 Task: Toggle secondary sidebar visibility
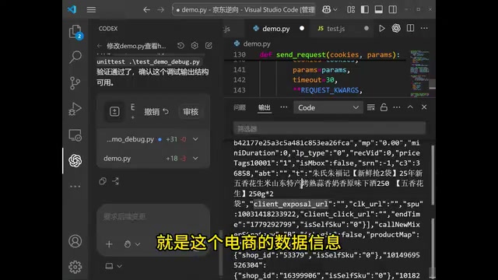(392, 9)
